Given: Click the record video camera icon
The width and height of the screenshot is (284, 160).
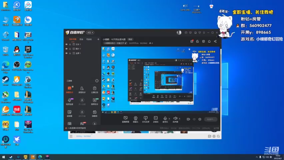Looking at the screenshot, I should click(x=189, y=119).
